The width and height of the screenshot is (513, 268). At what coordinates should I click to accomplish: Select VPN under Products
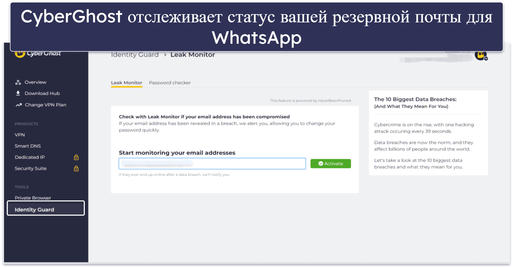pos(20,135)
